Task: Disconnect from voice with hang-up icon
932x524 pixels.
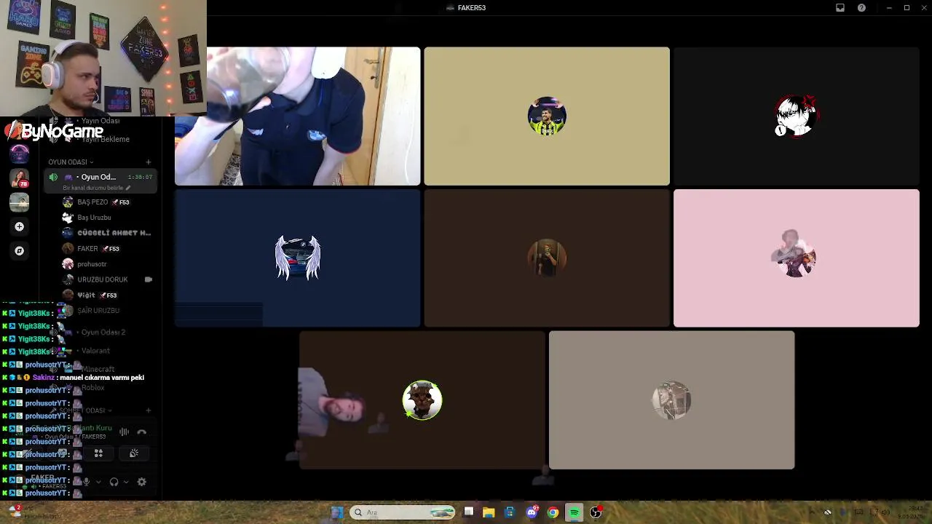Action: [x=142, y=432]
